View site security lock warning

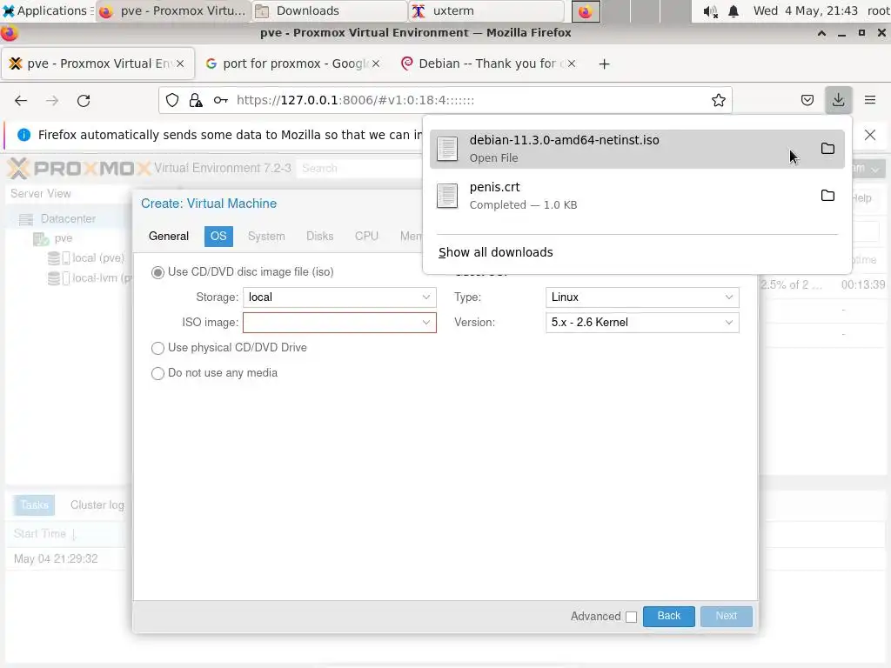[196, 101]
